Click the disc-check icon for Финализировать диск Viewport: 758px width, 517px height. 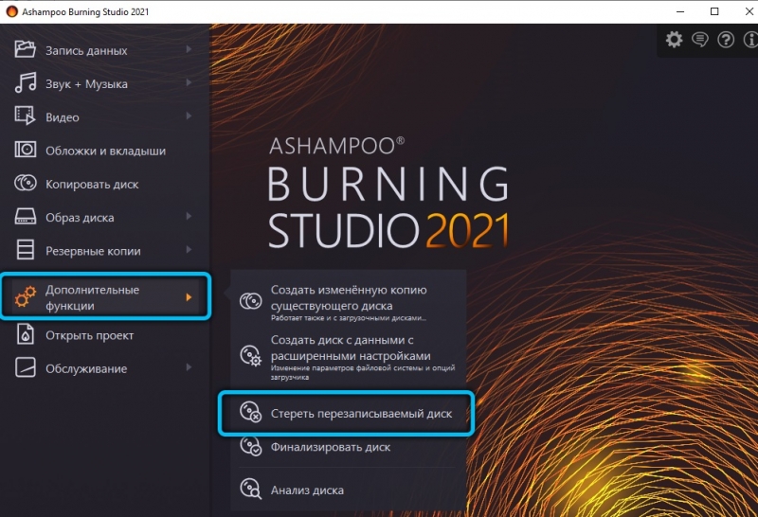[x=251, y=446]
